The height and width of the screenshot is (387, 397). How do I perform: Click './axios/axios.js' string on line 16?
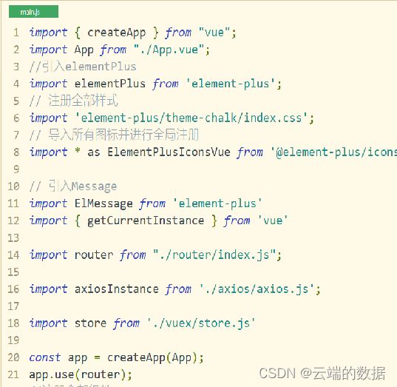click(257, 289)
